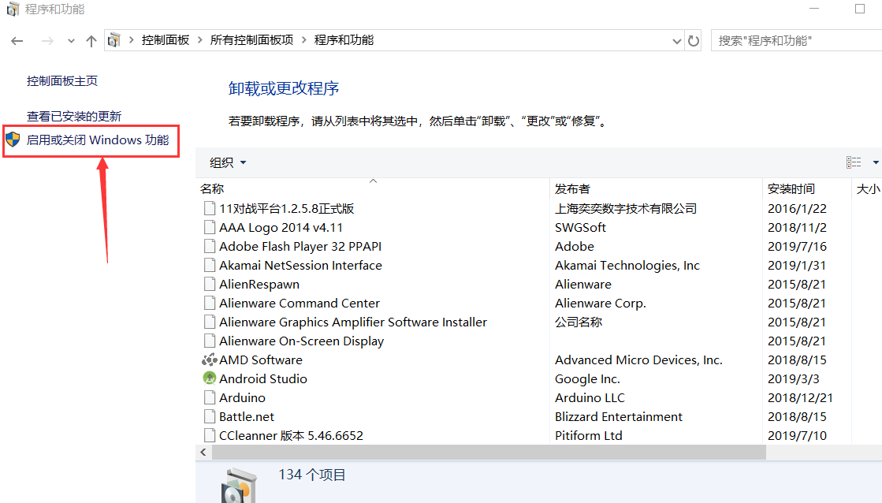Click install date 2019/3/3

793,379
